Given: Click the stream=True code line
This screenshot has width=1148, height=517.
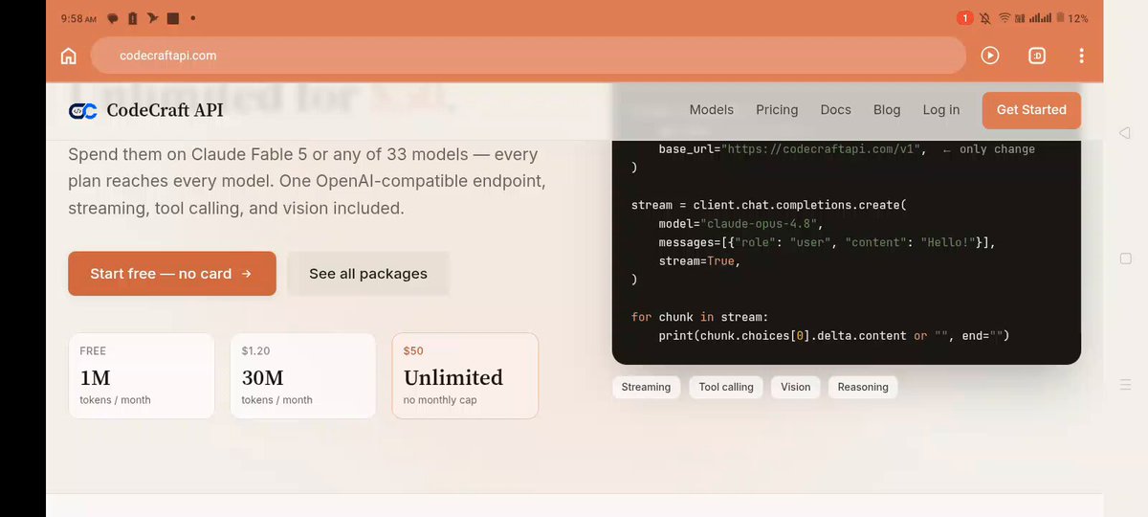Looking at the screenshot, I should pyautogui.click(x=699, y=261).
